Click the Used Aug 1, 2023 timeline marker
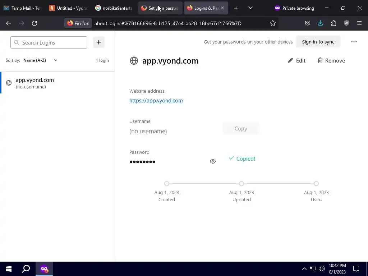Viewport: 368px width, 276px height. click(x=316, y=184)
